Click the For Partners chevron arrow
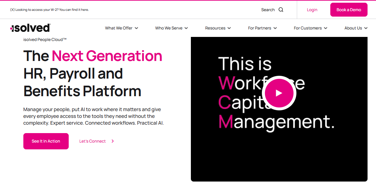The width and height of the screenshot is (376, 190). click(x=275, y=28)
